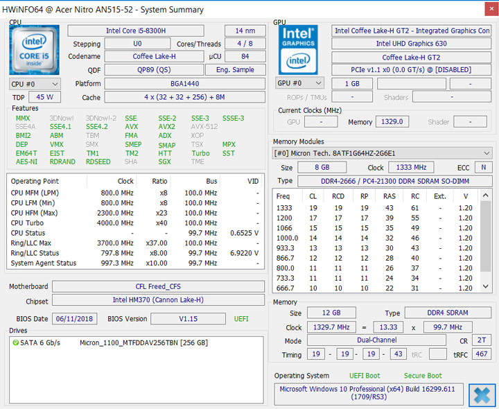Select the Micron_1100 256 GB drive entry
Viewport: 499px width, 409px height.
(x=143, y=342)
